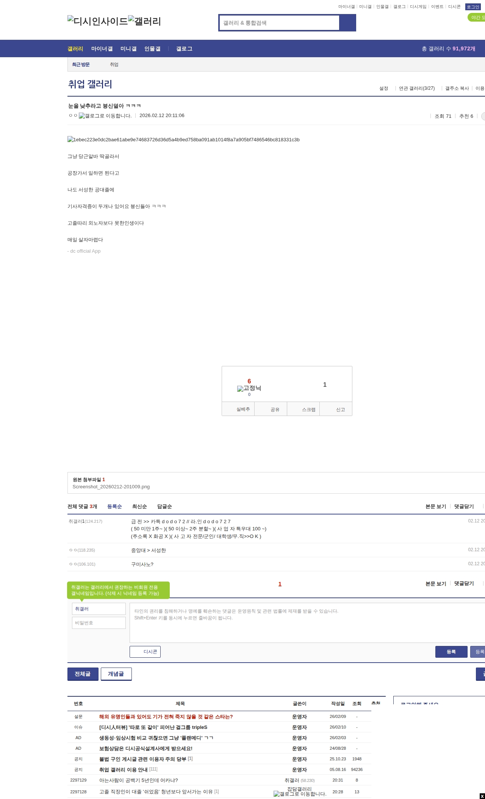This screenshot has width=485, height=799.
Task: Open attachment Screenshot_20260212-201009.png
Action: (111, 487)
